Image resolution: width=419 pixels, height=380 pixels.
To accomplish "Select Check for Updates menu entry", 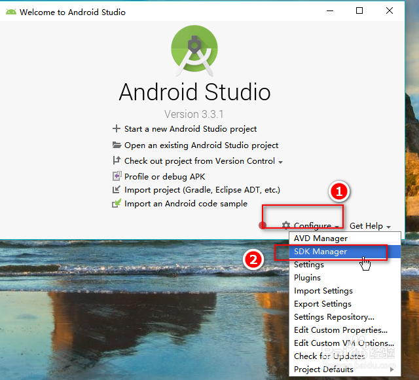I will point(345,356).
